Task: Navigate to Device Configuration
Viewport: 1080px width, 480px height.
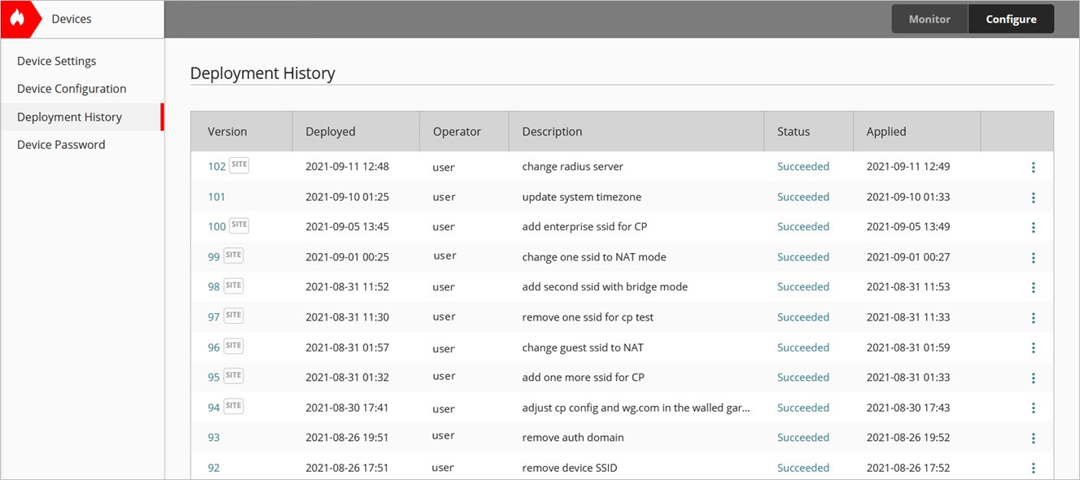Action: click(x=72, y=88)
